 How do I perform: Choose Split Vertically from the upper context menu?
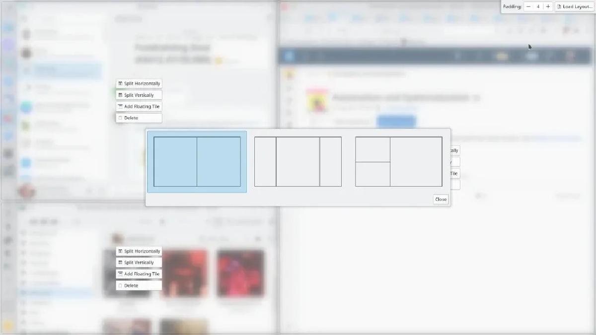coord(139,95)
